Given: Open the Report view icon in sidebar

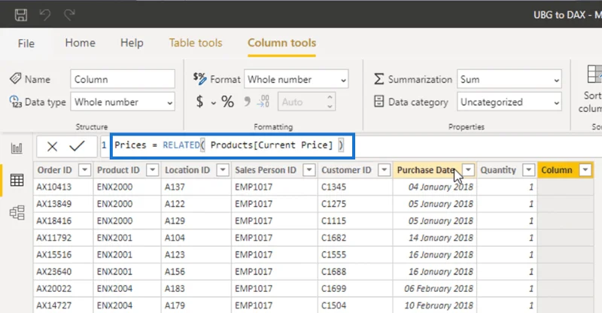Looking at the screenshot, I should point(17,148).
